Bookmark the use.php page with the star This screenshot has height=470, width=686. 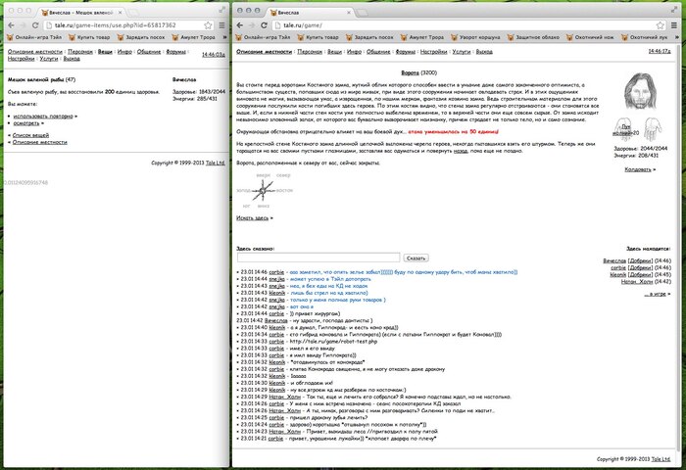click(x=208, y=25)
